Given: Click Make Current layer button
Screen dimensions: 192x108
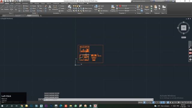Looking at the screenshot, I should pyautogui.click(x=87, y=8).
